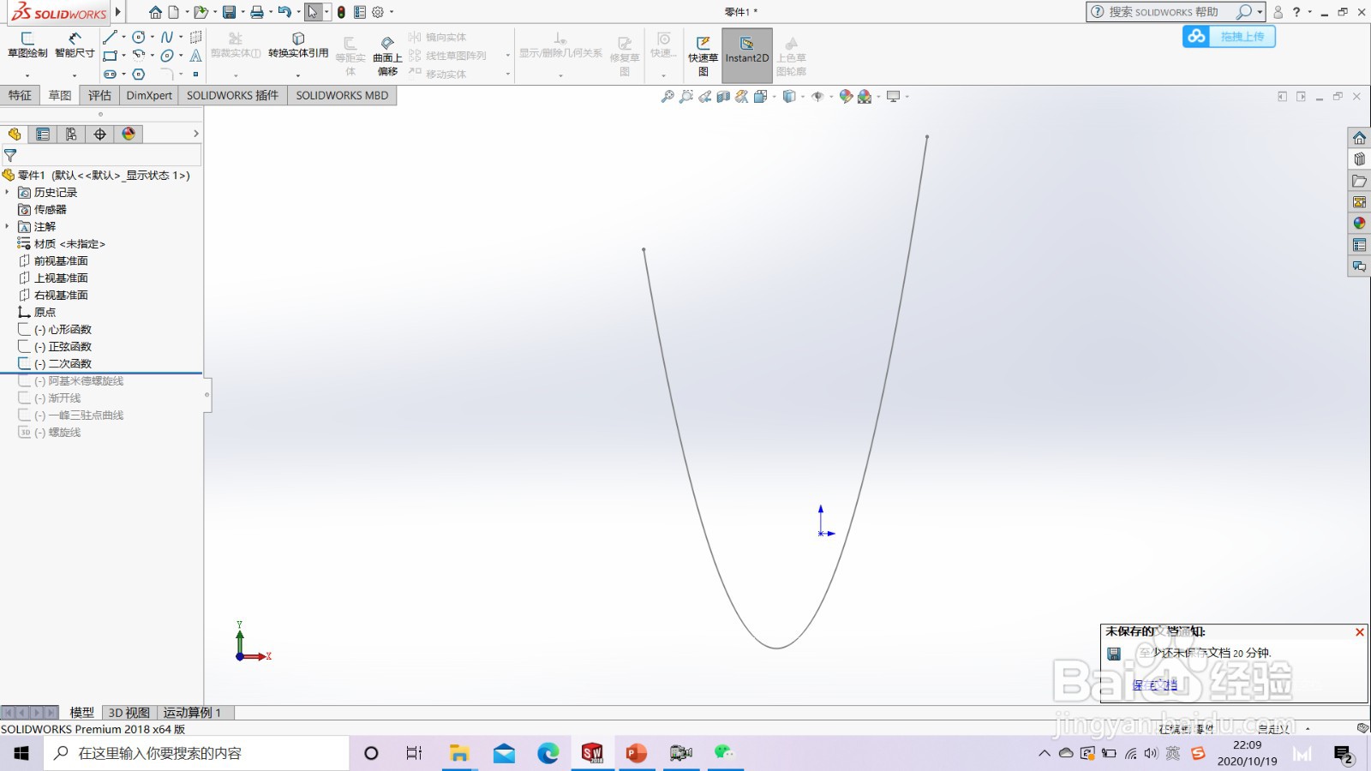Click the Print icon
1371x771 pixels.
point(256,12)
